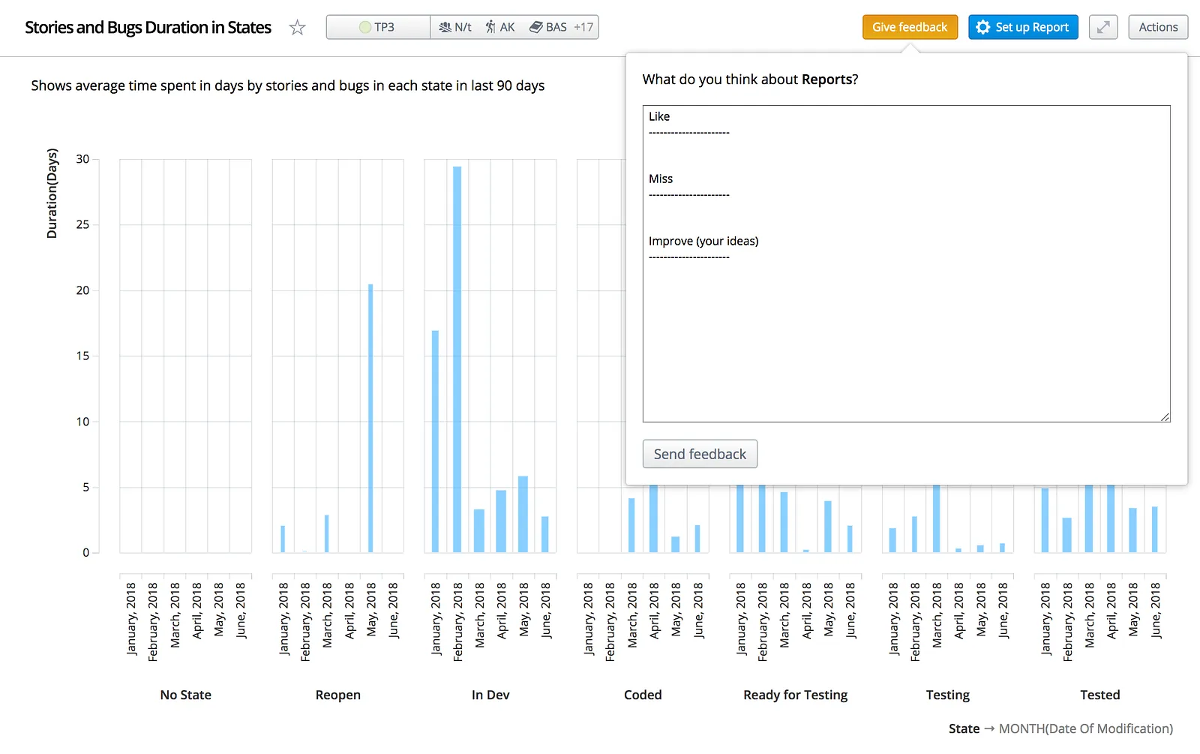The width and height of the screenshot is (1200, 754).
Task: Click the May 2018 Reopen bar
Action: (x=370, y=418)
